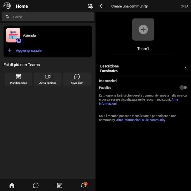
Task: Switch to the Calendar tab in bottom bar
Action: (59, 185)
